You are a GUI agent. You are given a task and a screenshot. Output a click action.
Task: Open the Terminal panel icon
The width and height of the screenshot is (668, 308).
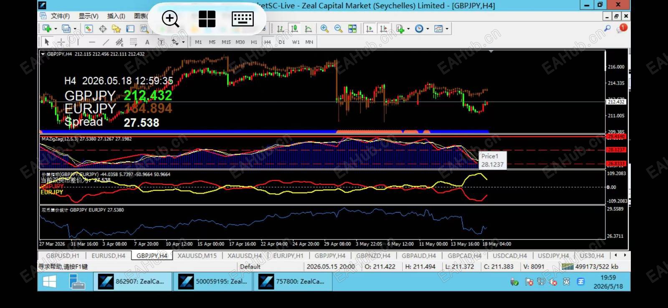130,28
